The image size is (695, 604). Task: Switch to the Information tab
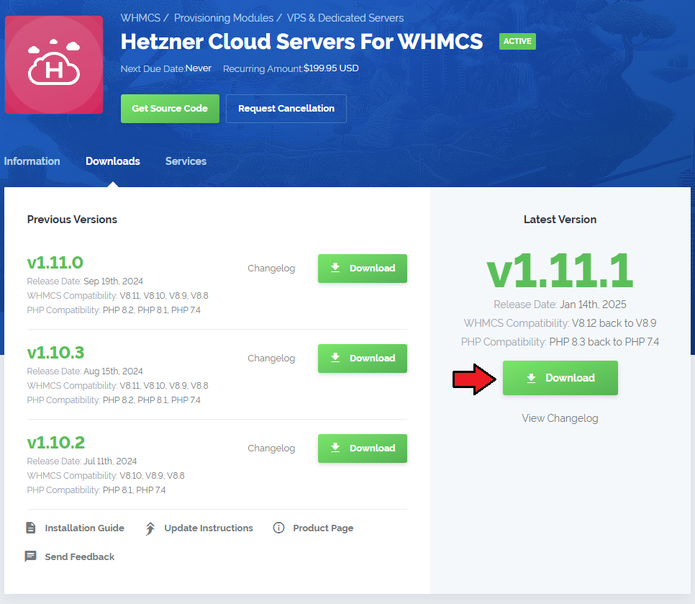tap(32, 161)
